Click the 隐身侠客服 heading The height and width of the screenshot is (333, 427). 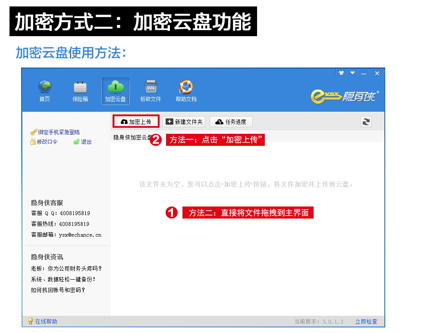47,203
